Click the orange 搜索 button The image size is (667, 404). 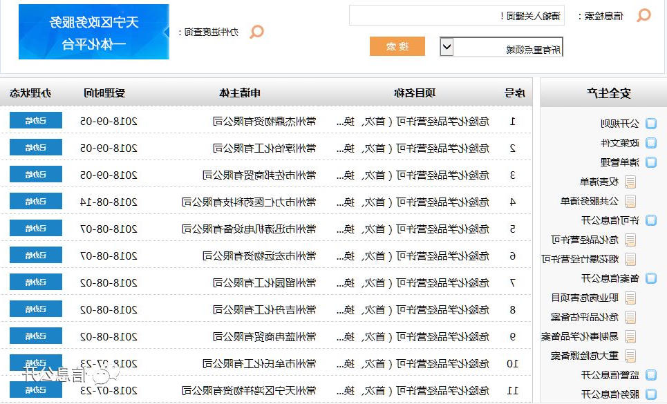point(397,46)
